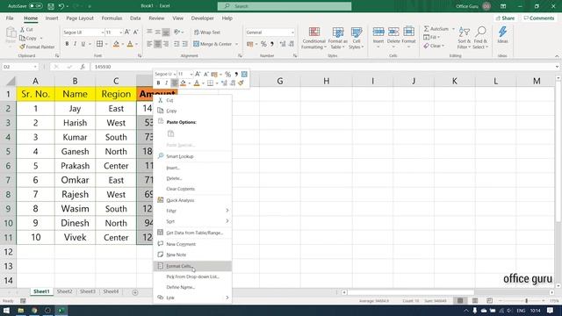Viewport: 562px width, 316px height.
Task: Choose Copy in the context menu
Action: (x=192, y=111)
